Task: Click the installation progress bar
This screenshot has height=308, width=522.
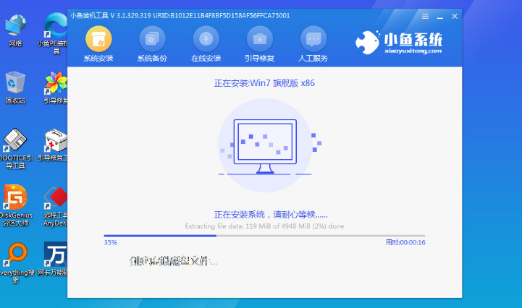Action: 264,235
